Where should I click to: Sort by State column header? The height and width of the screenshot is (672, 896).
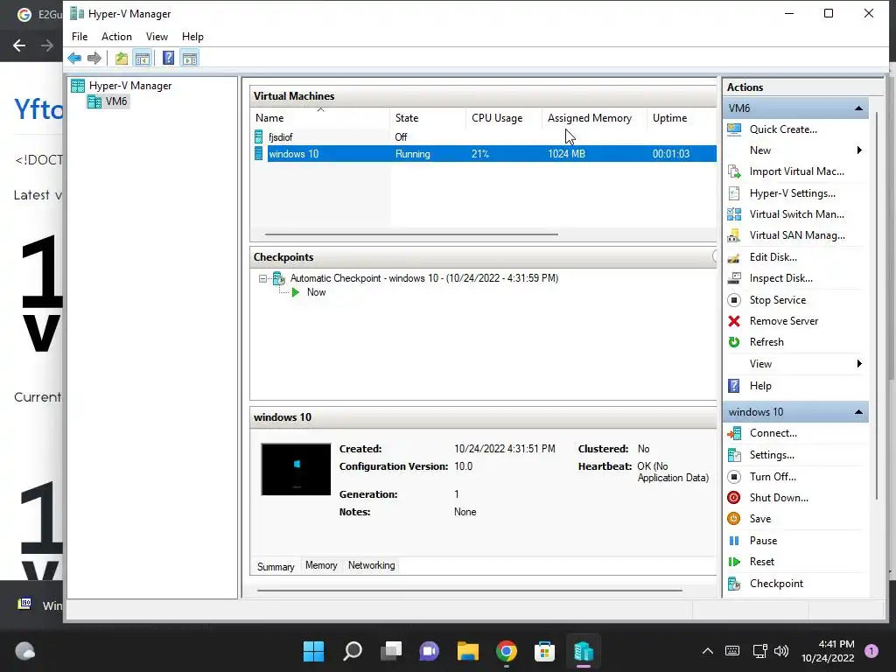coord(428,118)
